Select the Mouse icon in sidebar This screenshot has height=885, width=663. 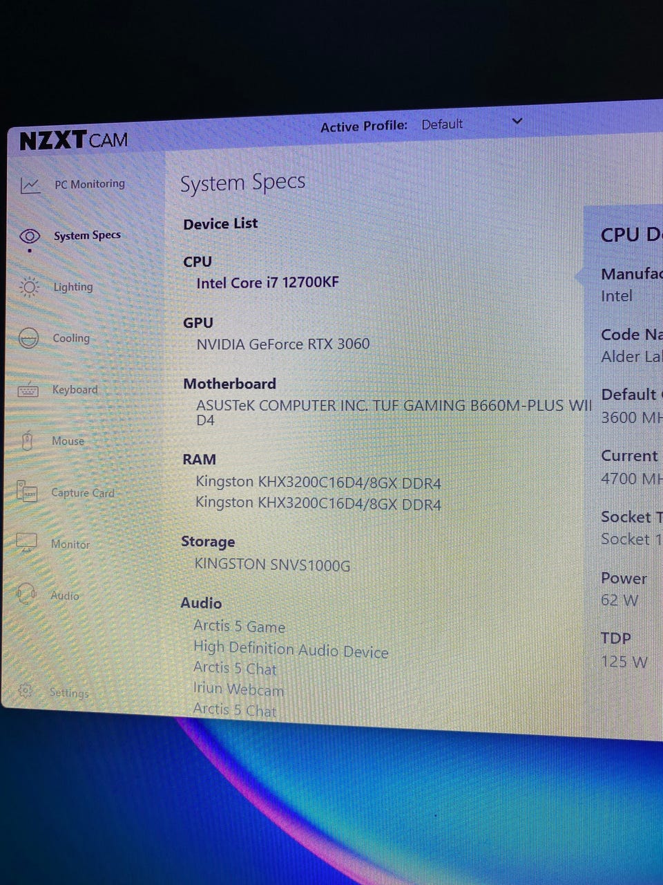[x=28, y=440]
